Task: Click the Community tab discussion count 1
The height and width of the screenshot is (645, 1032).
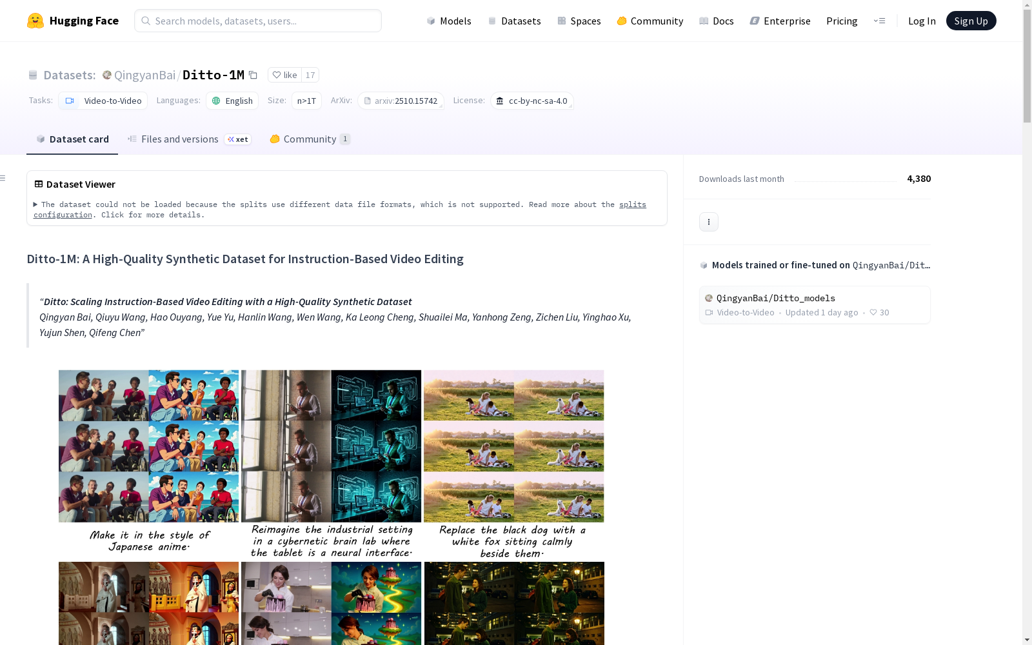Action: click(x=345, y=139)
